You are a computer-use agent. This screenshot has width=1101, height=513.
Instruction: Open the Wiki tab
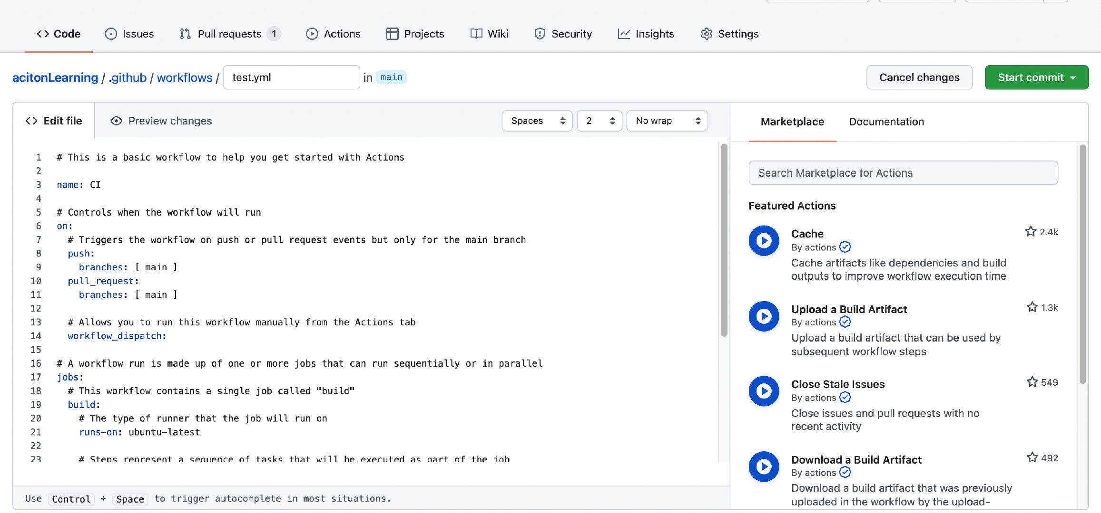coord(489,34)
